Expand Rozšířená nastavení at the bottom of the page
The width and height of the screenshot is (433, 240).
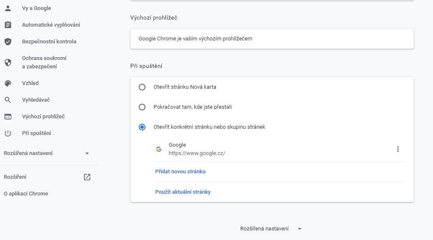(x=270, y=229)
